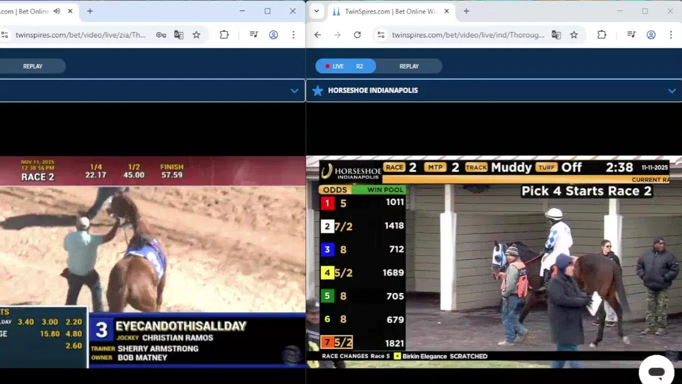Open profile icon in the left window
This screenshot has width=682, height=384.
click(x=273, y=35)
